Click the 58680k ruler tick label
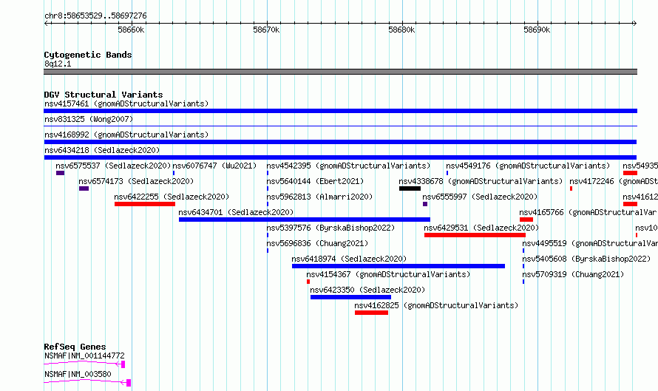The width and height of the screenshot is (658, 391). click(401, 30)
